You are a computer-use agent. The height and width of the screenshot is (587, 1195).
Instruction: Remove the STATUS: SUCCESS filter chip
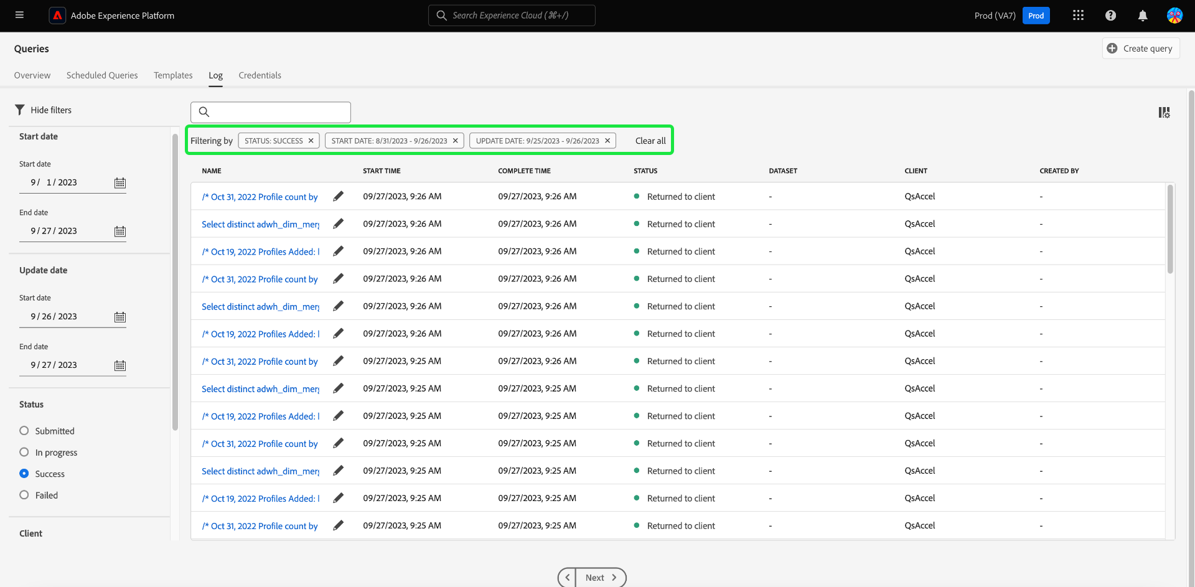coord(311,141)
